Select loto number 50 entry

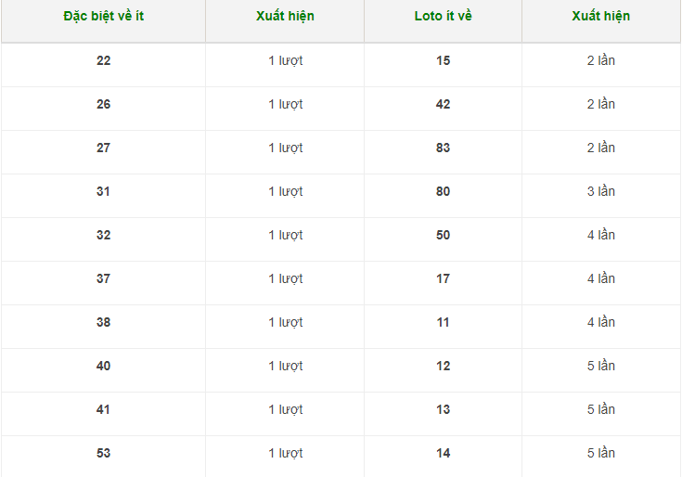(x=443, y=235)
